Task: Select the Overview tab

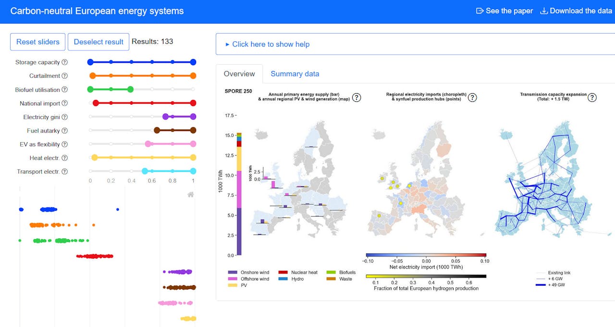Action: (x=239, y=74)
